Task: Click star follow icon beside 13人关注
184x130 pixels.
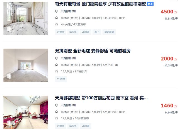Action: pos(57,71)
